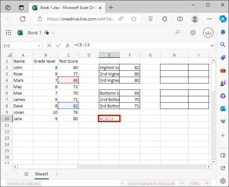Open the Read Aloud browser option
The height and width of the screenshot is (187, 229).
pyautogui.click(x=121, y=19)
